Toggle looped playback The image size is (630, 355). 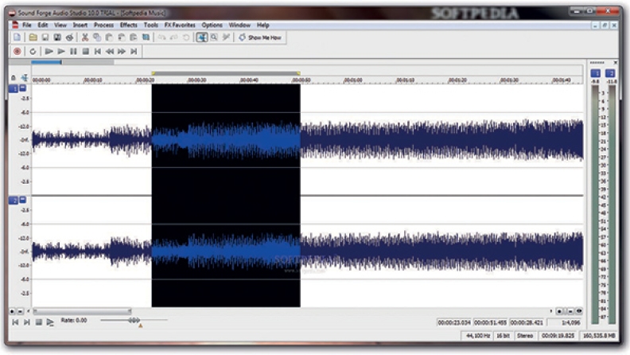tap(33, 52)
